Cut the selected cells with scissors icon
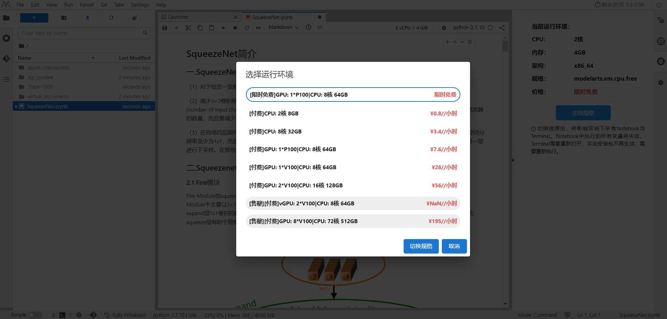This screenshot has width=667, height=319. [188, 28]
